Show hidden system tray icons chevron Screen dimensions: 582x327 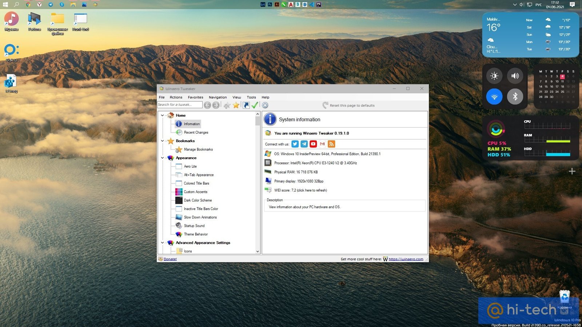tap(515, 4)
